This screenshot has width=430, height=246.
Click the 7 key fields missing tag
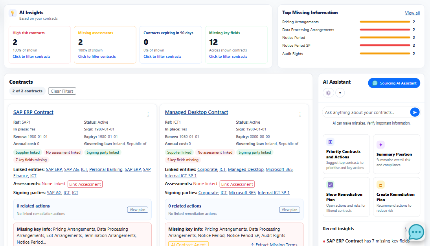point(31,160)
